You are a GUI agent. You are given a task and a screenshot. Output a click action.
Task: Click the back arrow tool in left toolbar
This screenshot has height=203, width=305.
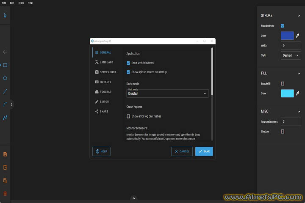[5, 52]
